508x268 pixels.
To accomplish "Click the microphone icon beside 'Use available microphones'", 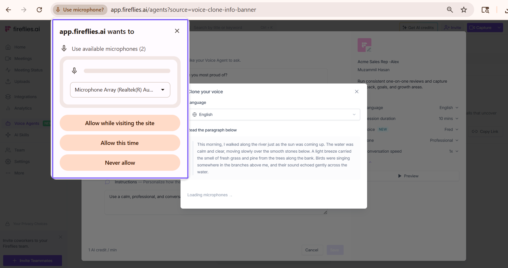I will pyautogui.click(x=64, y=48).
